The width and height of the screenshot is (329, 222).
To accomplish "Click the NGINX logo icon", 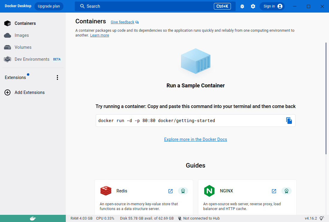I will pyautogui.click(x=209, y=191).
